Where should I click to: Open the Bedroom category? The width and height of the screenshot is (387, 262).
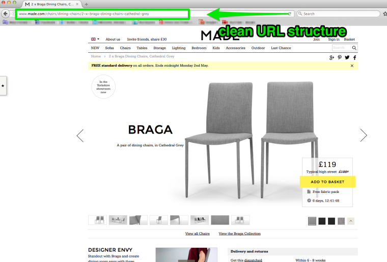click(199, 48)
